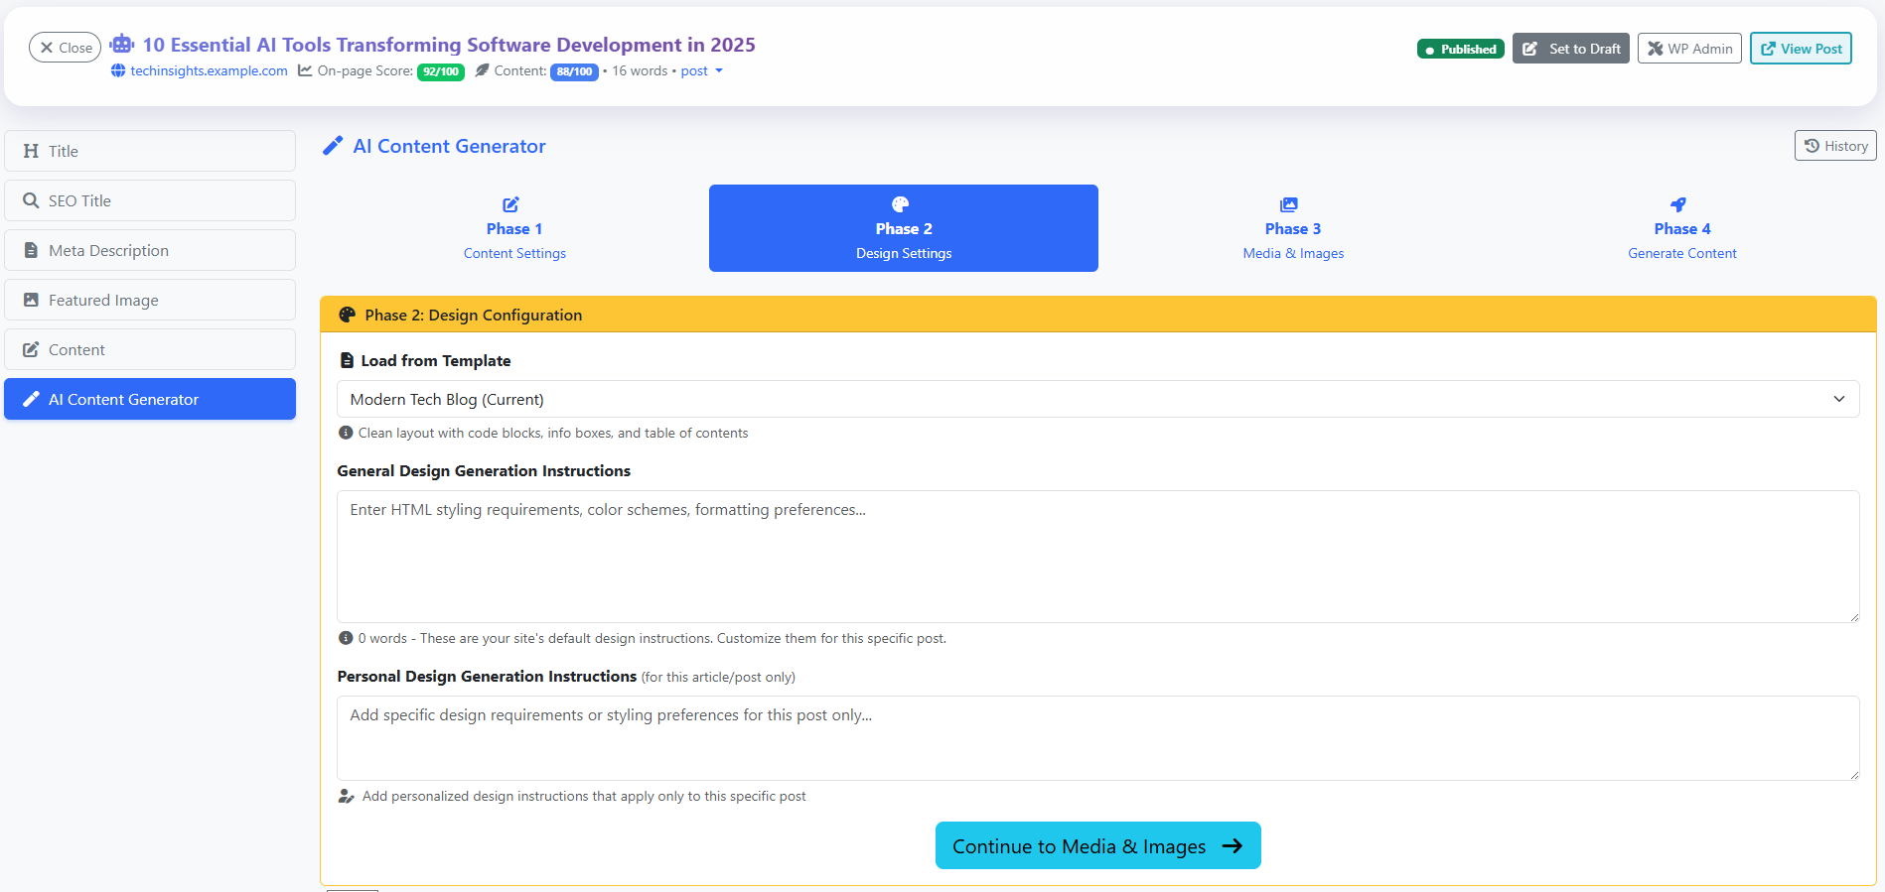The width and height of the screenshot is (1885, 892).
Task: Click Continue to Media & Images
Action: (1098, 845)
